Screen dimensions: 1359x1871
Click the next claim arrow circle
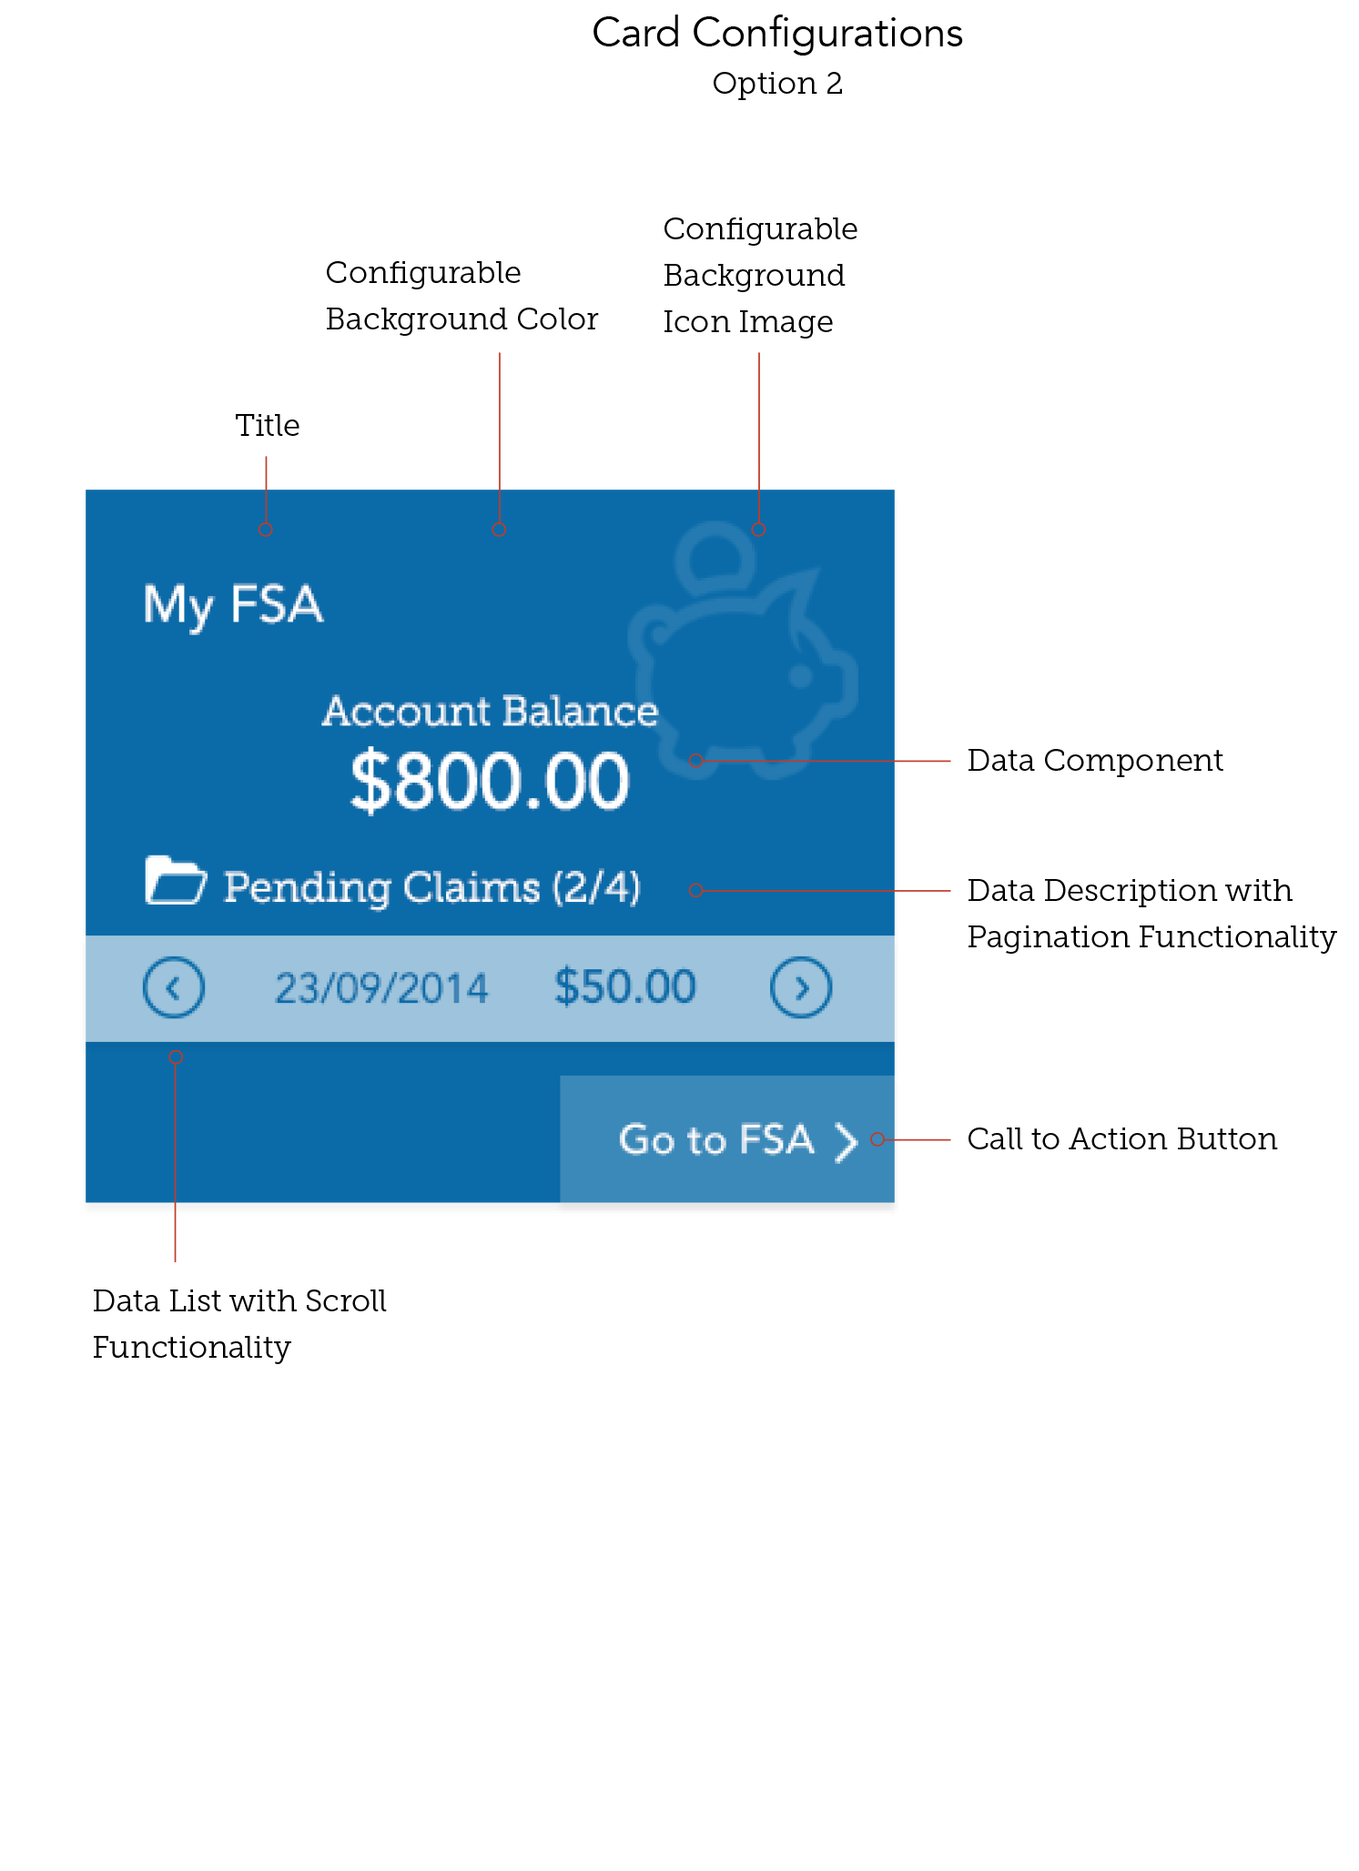pyautogui.click(x=801, y=987)
